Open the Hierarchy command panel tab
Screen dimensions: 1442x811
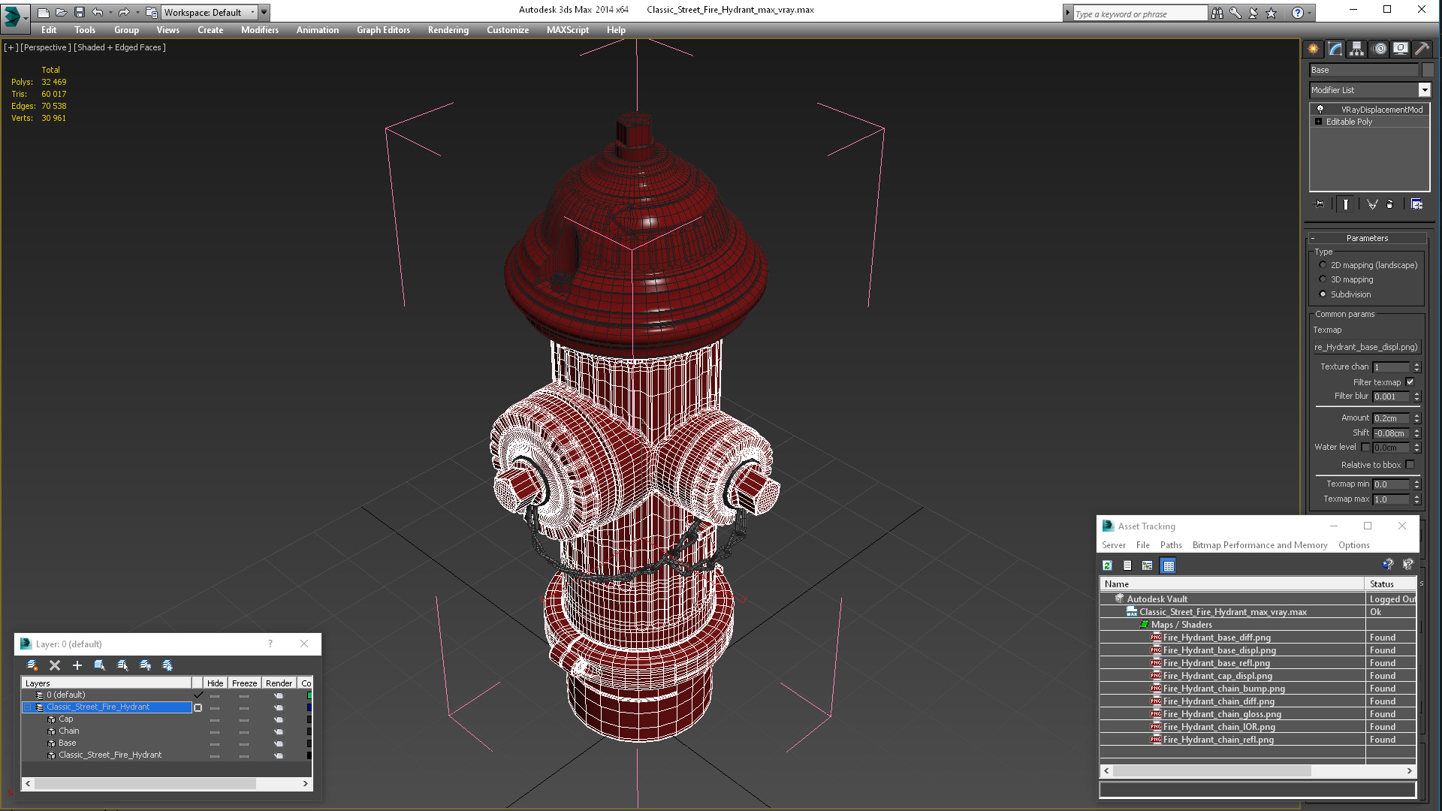(1356, 49)
